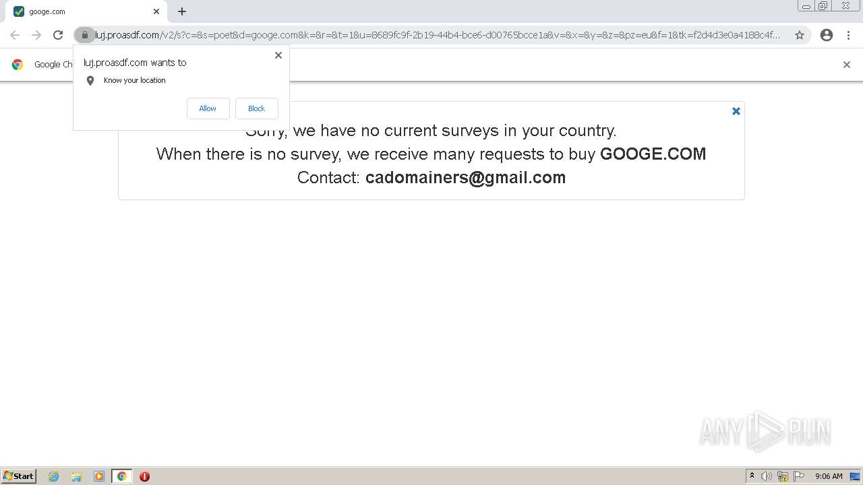Block location access for luj.proasdf.com
Image resolution: width=863 pixels, height=485 pixels.
point(256,108)
